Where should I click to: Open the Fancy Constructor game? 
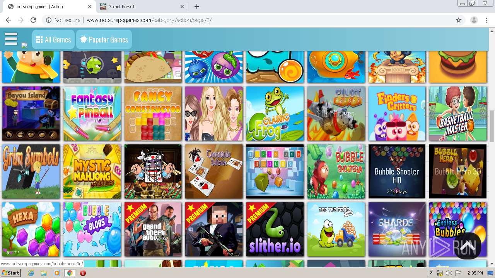pyautogui.click(x=153, y=114)
